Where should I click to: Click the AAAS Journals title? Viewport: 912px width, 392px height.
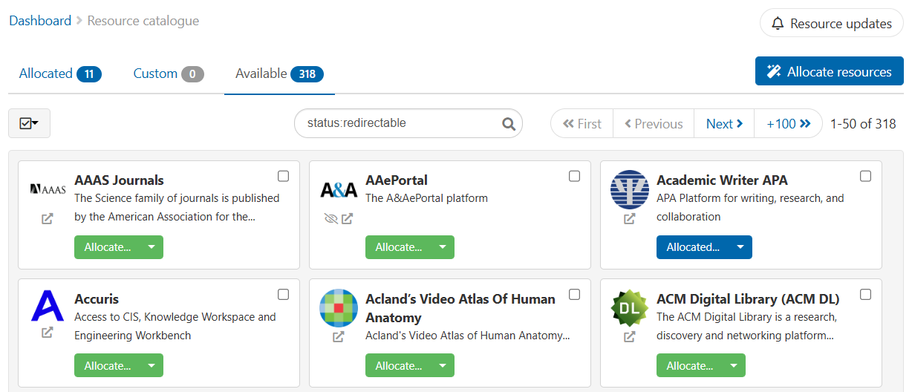click(x=119, y=180)
